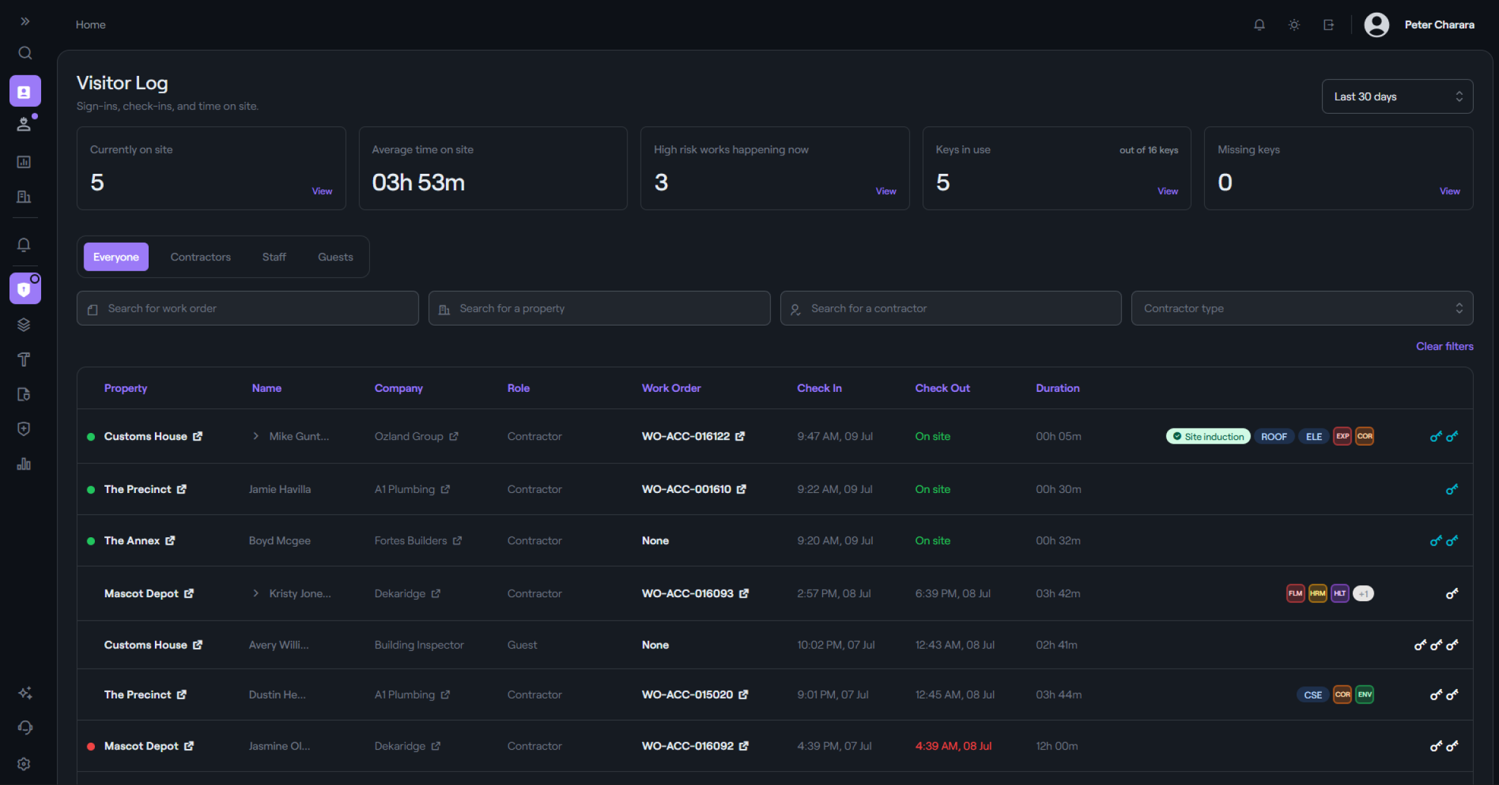Viewport: 1499px width, 785px height.
Task: Select the Guests tab
Action: tap(335, 257)
